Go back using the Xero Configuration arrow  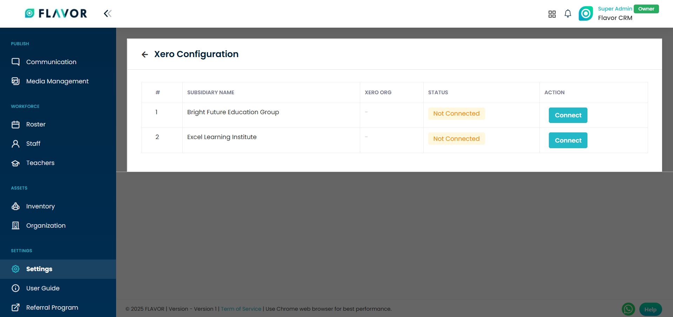[x=145, y=54]
